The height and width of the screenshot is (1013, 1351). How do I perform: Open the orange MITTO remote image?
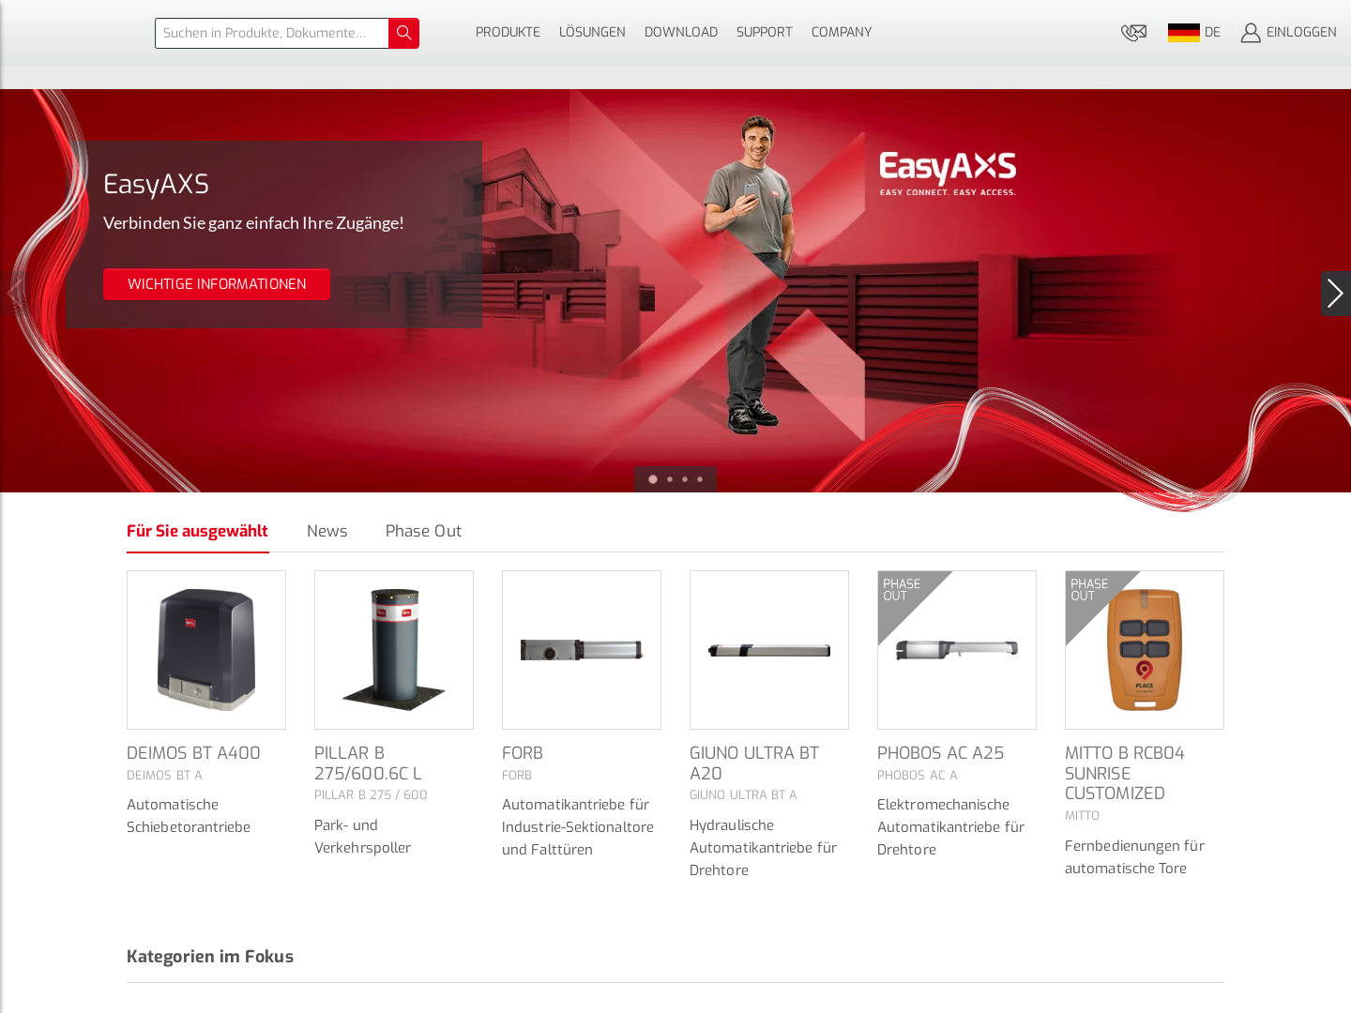[x=1145, y=650]
